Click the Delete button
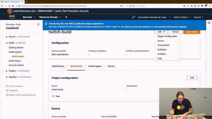 click(x=175, y=32)
